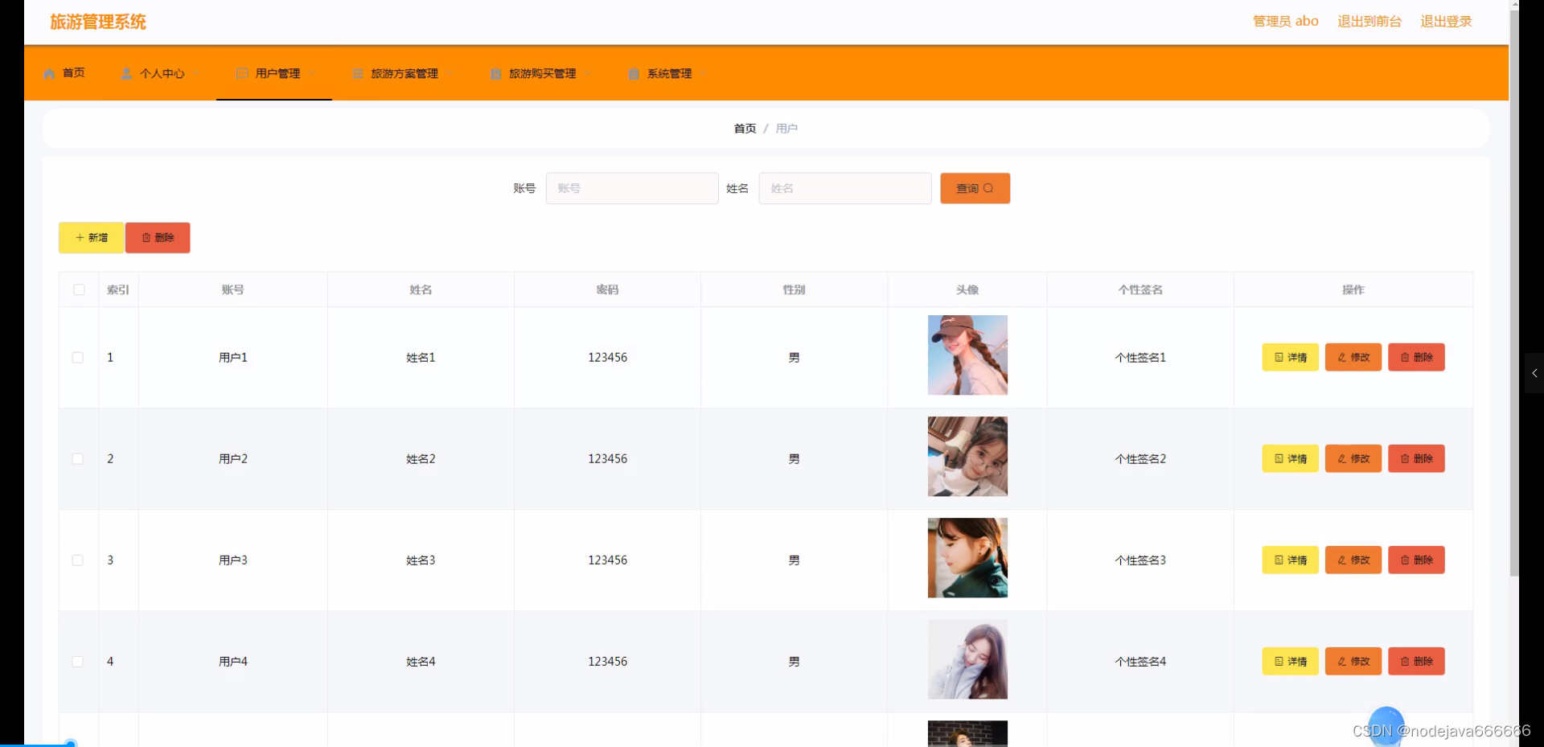Click the icon beside 用户管理 in the nav bar

coord(241,73)
